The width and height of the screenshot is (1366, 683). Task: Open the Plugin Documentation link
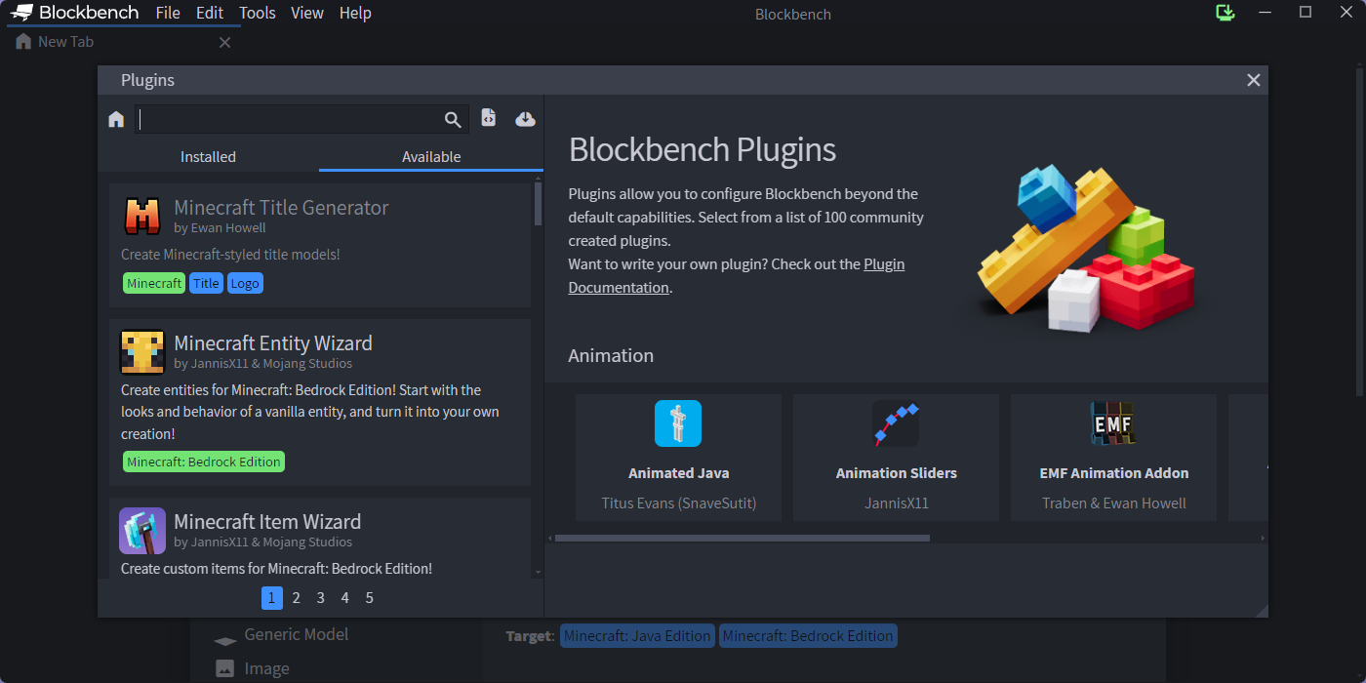884,264
